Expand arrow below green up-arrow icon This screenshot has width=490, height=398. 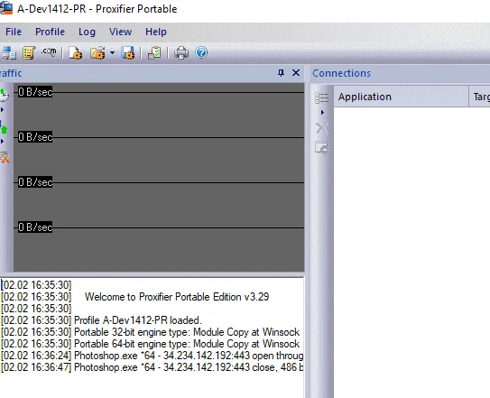pyautogui.click(x=3, y=142)
